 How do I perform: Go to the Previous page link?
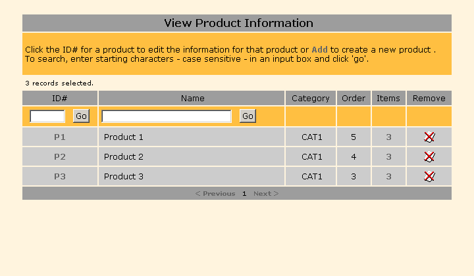215,194
